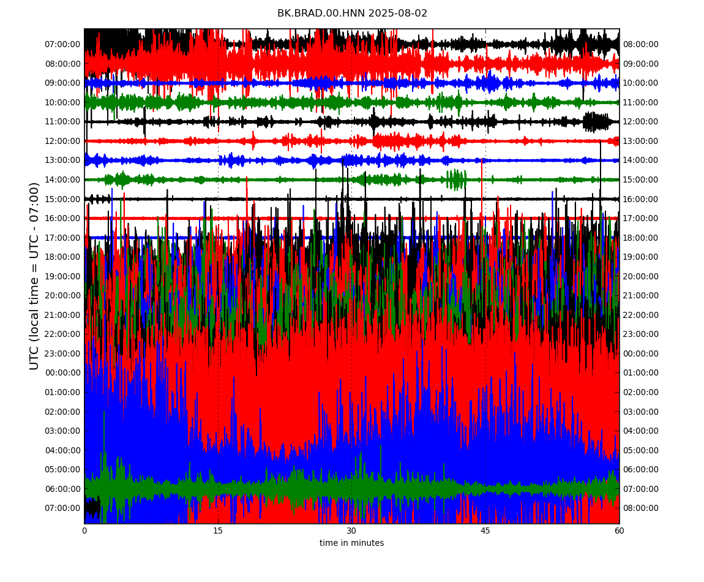Click 21:00:00 on the left UTC axis
Viewport: 704px width, 582px height.
62,315
